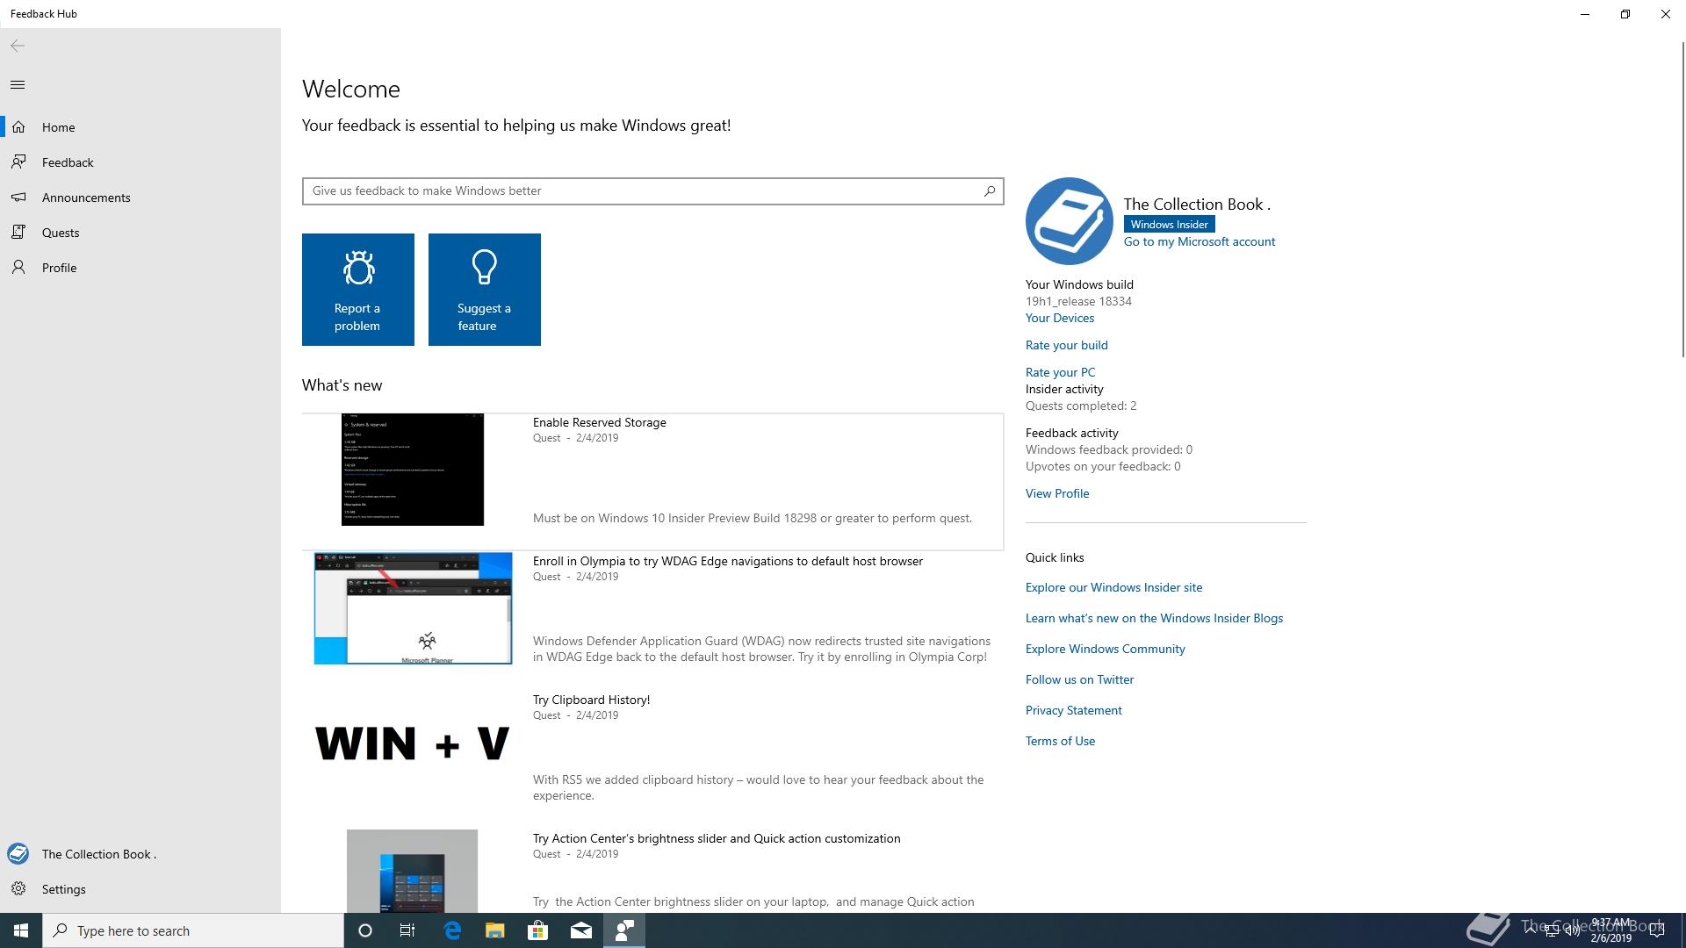Click The Collection Book account name in sidebar
Screen dimensions: 1686x948
coord(99,854)
